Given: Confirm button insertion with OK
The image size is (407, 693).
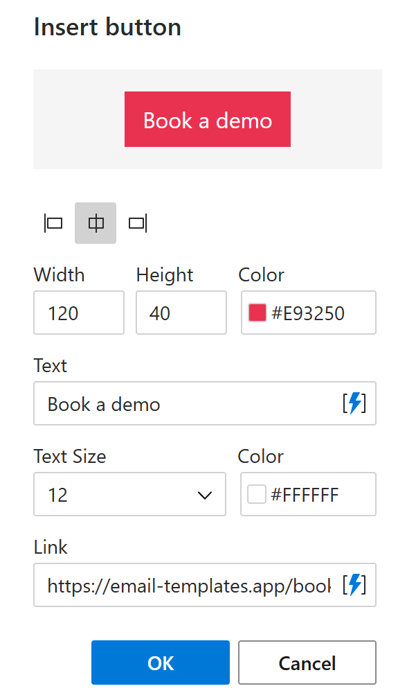Looking at the screenshot, I should pyautogui.click(x=160, y=663).
